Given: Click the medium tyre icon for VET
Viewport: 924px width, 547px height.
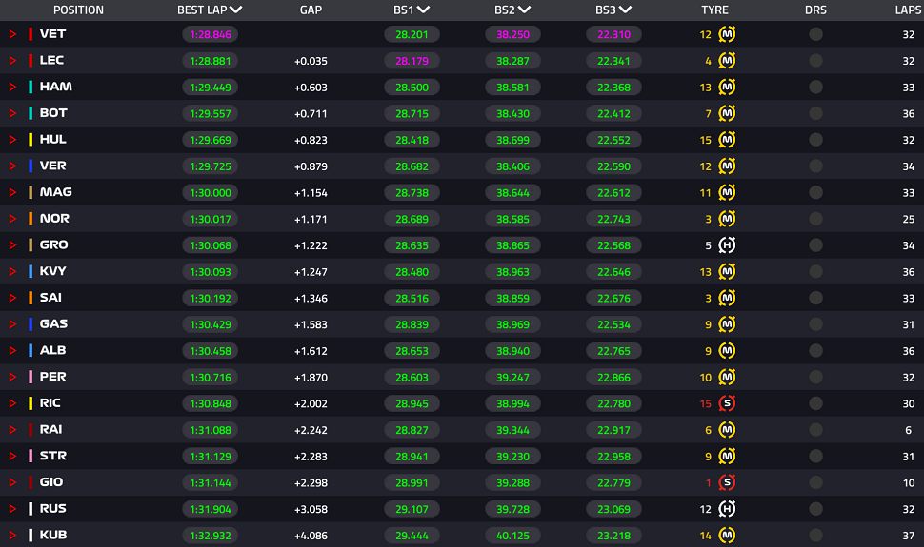Looking at the screenshot, I should click(727, 34).
